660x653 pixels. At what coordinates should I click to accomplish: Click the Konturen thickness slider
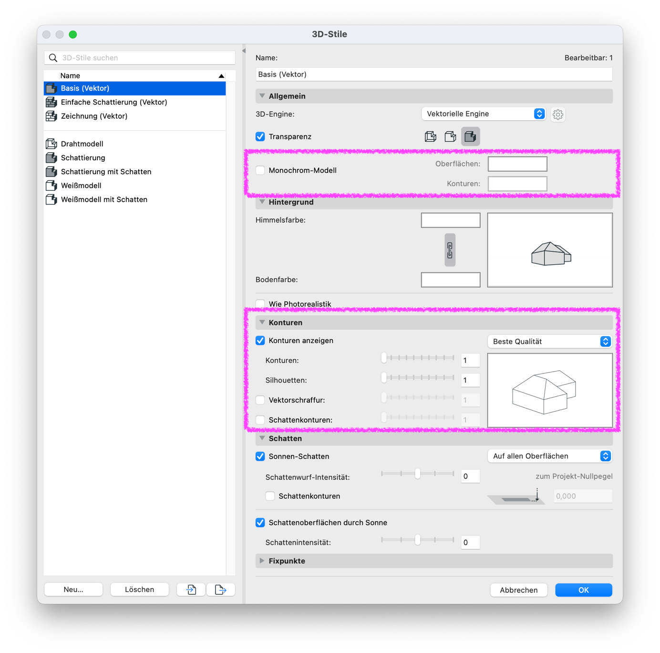(x=418, y=358)
